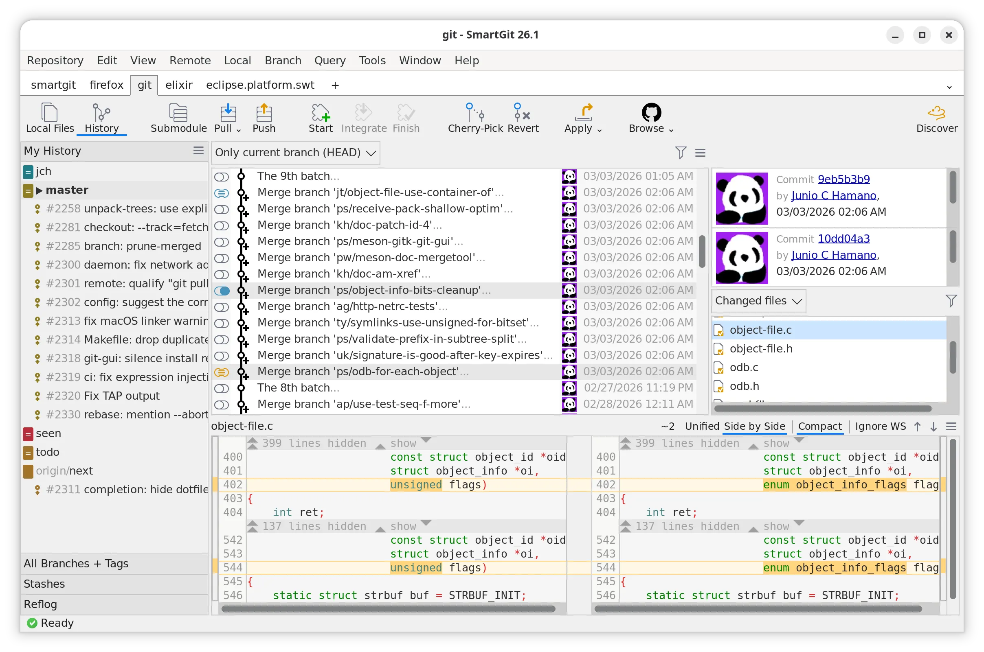Viewport: 984px width, 652px height.
Task: Open the Local Files view
Action: click(x=50, y=118)
